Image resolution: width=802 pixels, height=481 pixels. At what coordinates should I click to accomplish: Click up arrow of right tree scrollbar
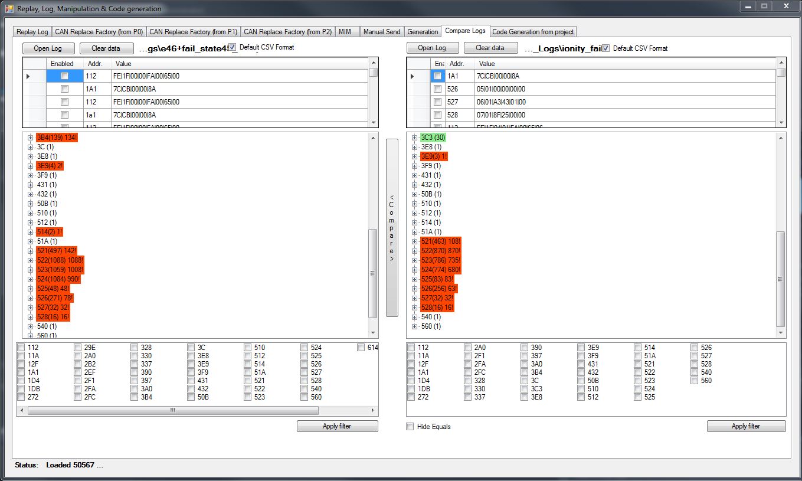781,138
